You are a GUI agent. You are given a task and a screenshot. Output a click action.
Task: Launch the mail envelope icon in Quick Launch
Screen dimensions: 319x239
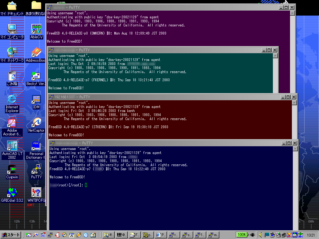pos(29,235)
